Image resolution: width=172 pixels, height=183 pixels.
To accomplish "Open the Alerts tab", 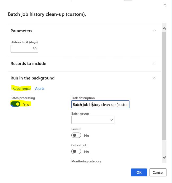I will [40, 88].
